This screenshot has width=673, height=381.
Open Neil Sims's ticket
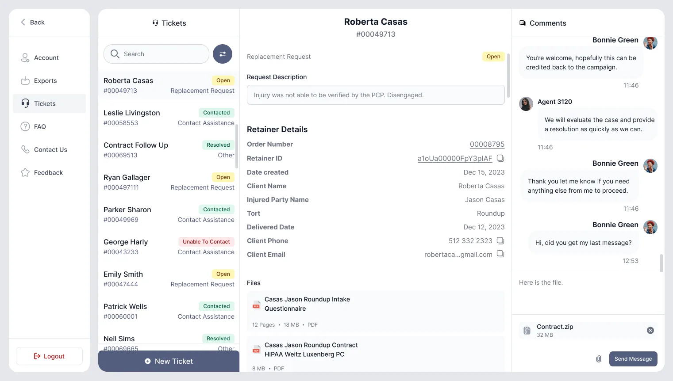169,341
